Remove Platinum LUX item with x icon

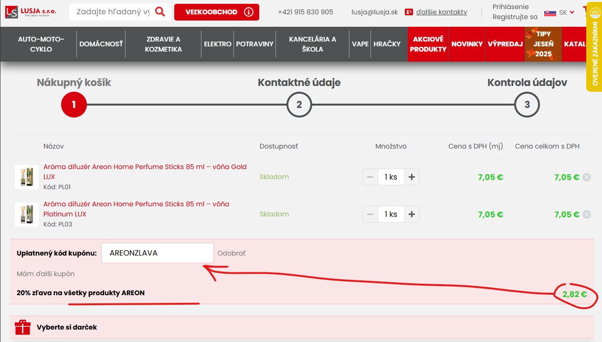[587, 214]
